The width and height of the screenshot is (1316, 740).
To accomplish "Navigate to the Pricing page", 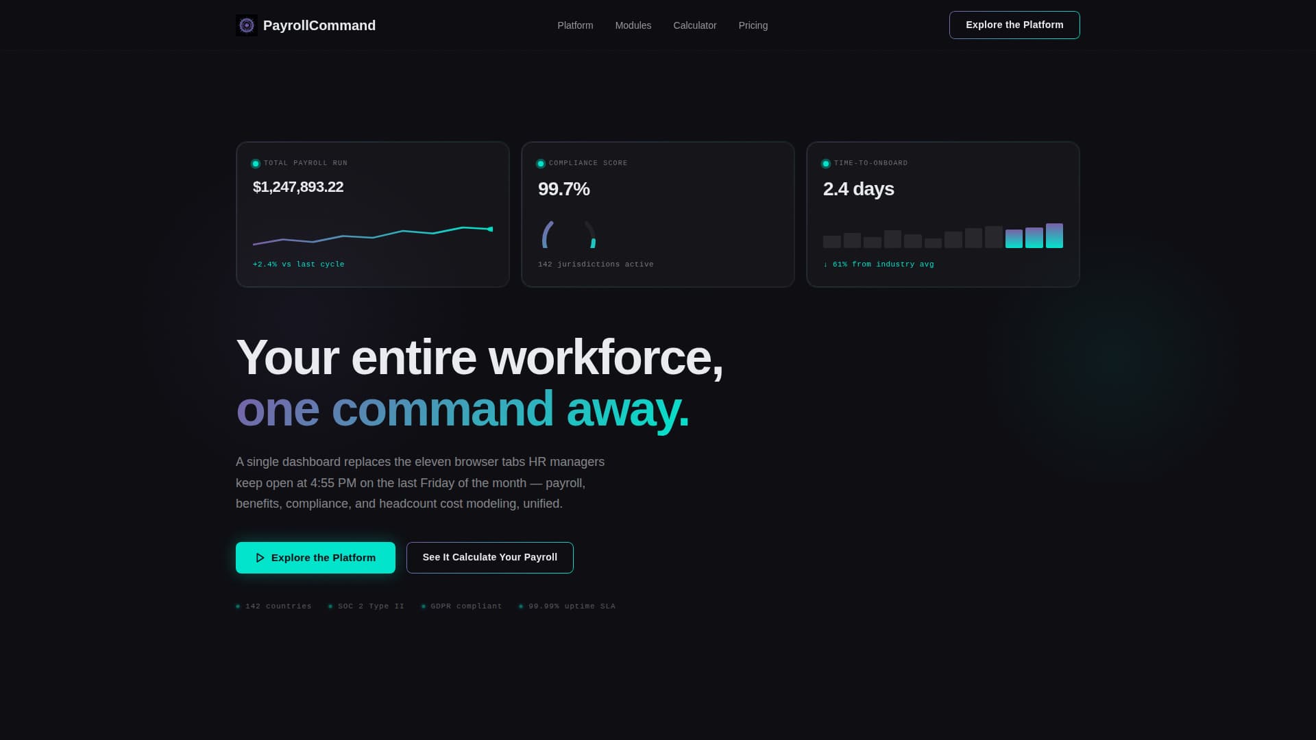I will (753, 25).
